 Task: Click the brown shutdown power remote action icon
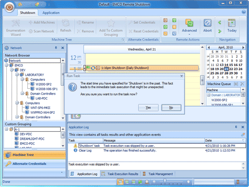[166, 21]
